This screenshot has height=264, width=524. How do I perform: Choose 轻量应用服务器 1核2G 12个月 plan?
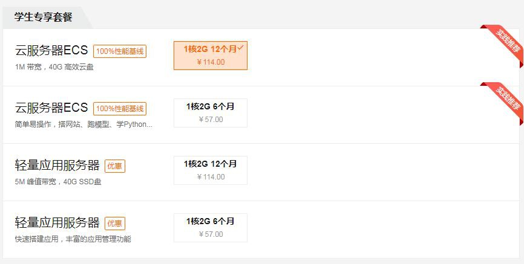[211, 170]
